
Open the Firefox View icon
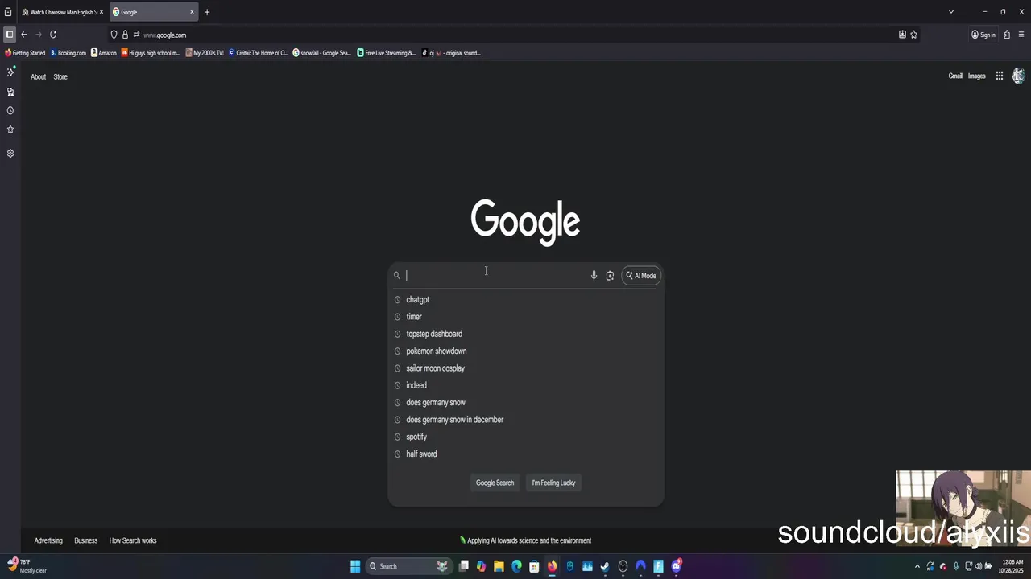(8, 12)
